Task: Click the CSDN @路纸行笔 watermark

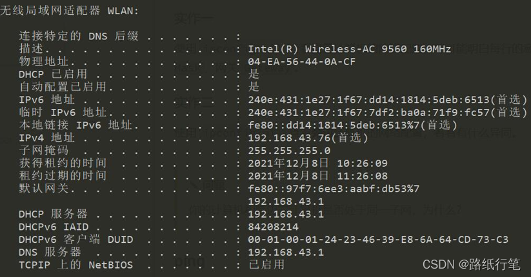Action: point(470,264)
